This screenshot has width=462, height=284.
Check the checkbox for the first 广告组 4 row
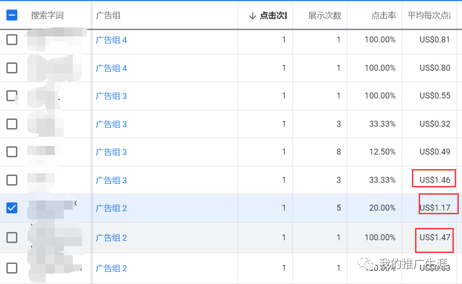pos(12,40)
